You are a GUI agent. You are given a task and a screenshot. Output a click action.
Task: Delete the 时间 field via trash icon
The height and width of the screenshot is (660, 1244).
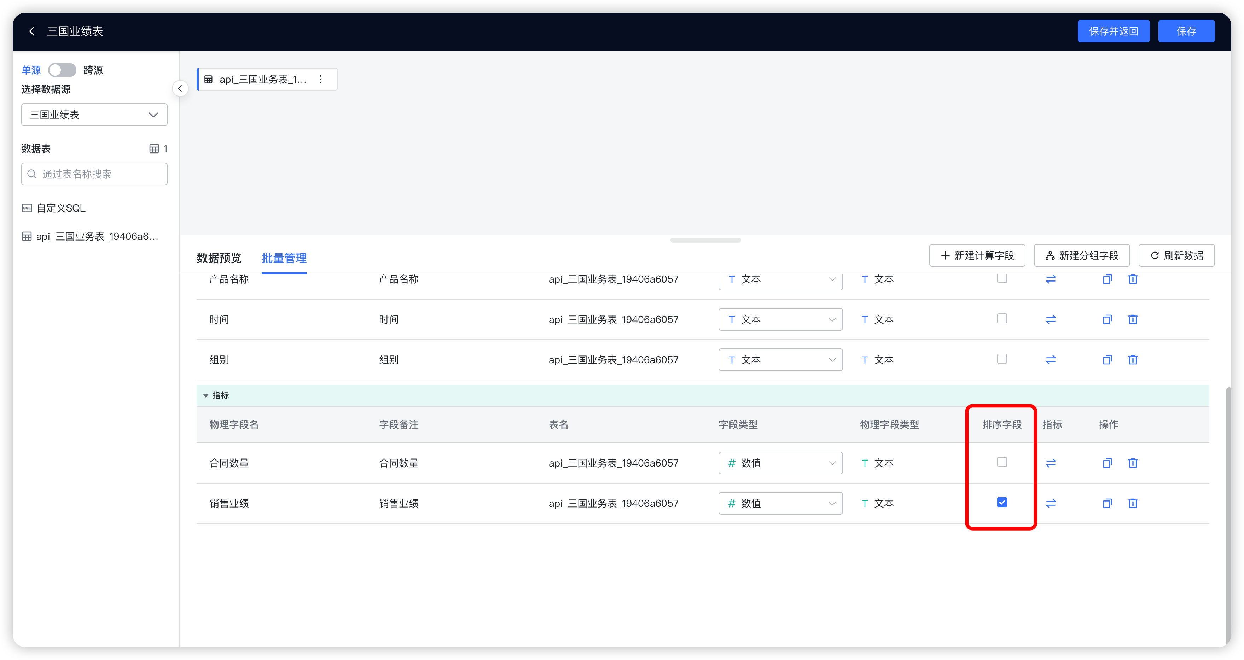click(1133, 319)
